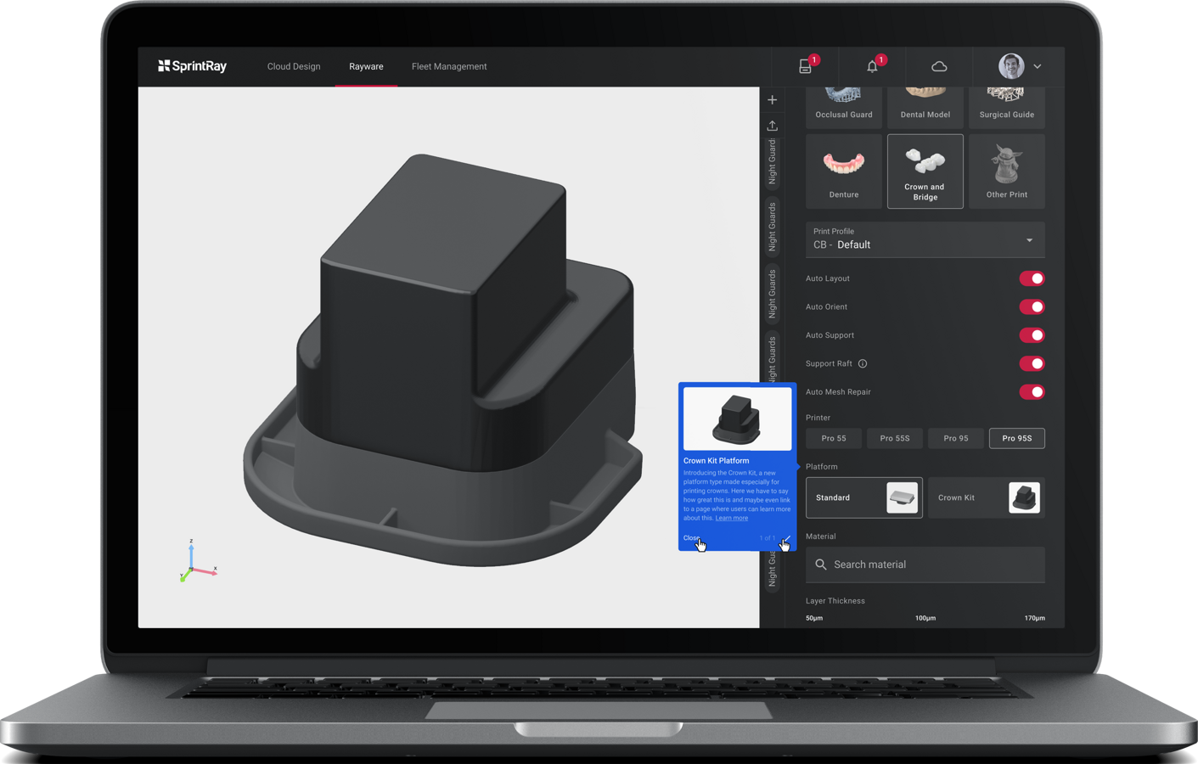The height and width of the screenshot is (764, 1198).
Task: Click the plus icon to add model
Action: (x=772, y=100)
